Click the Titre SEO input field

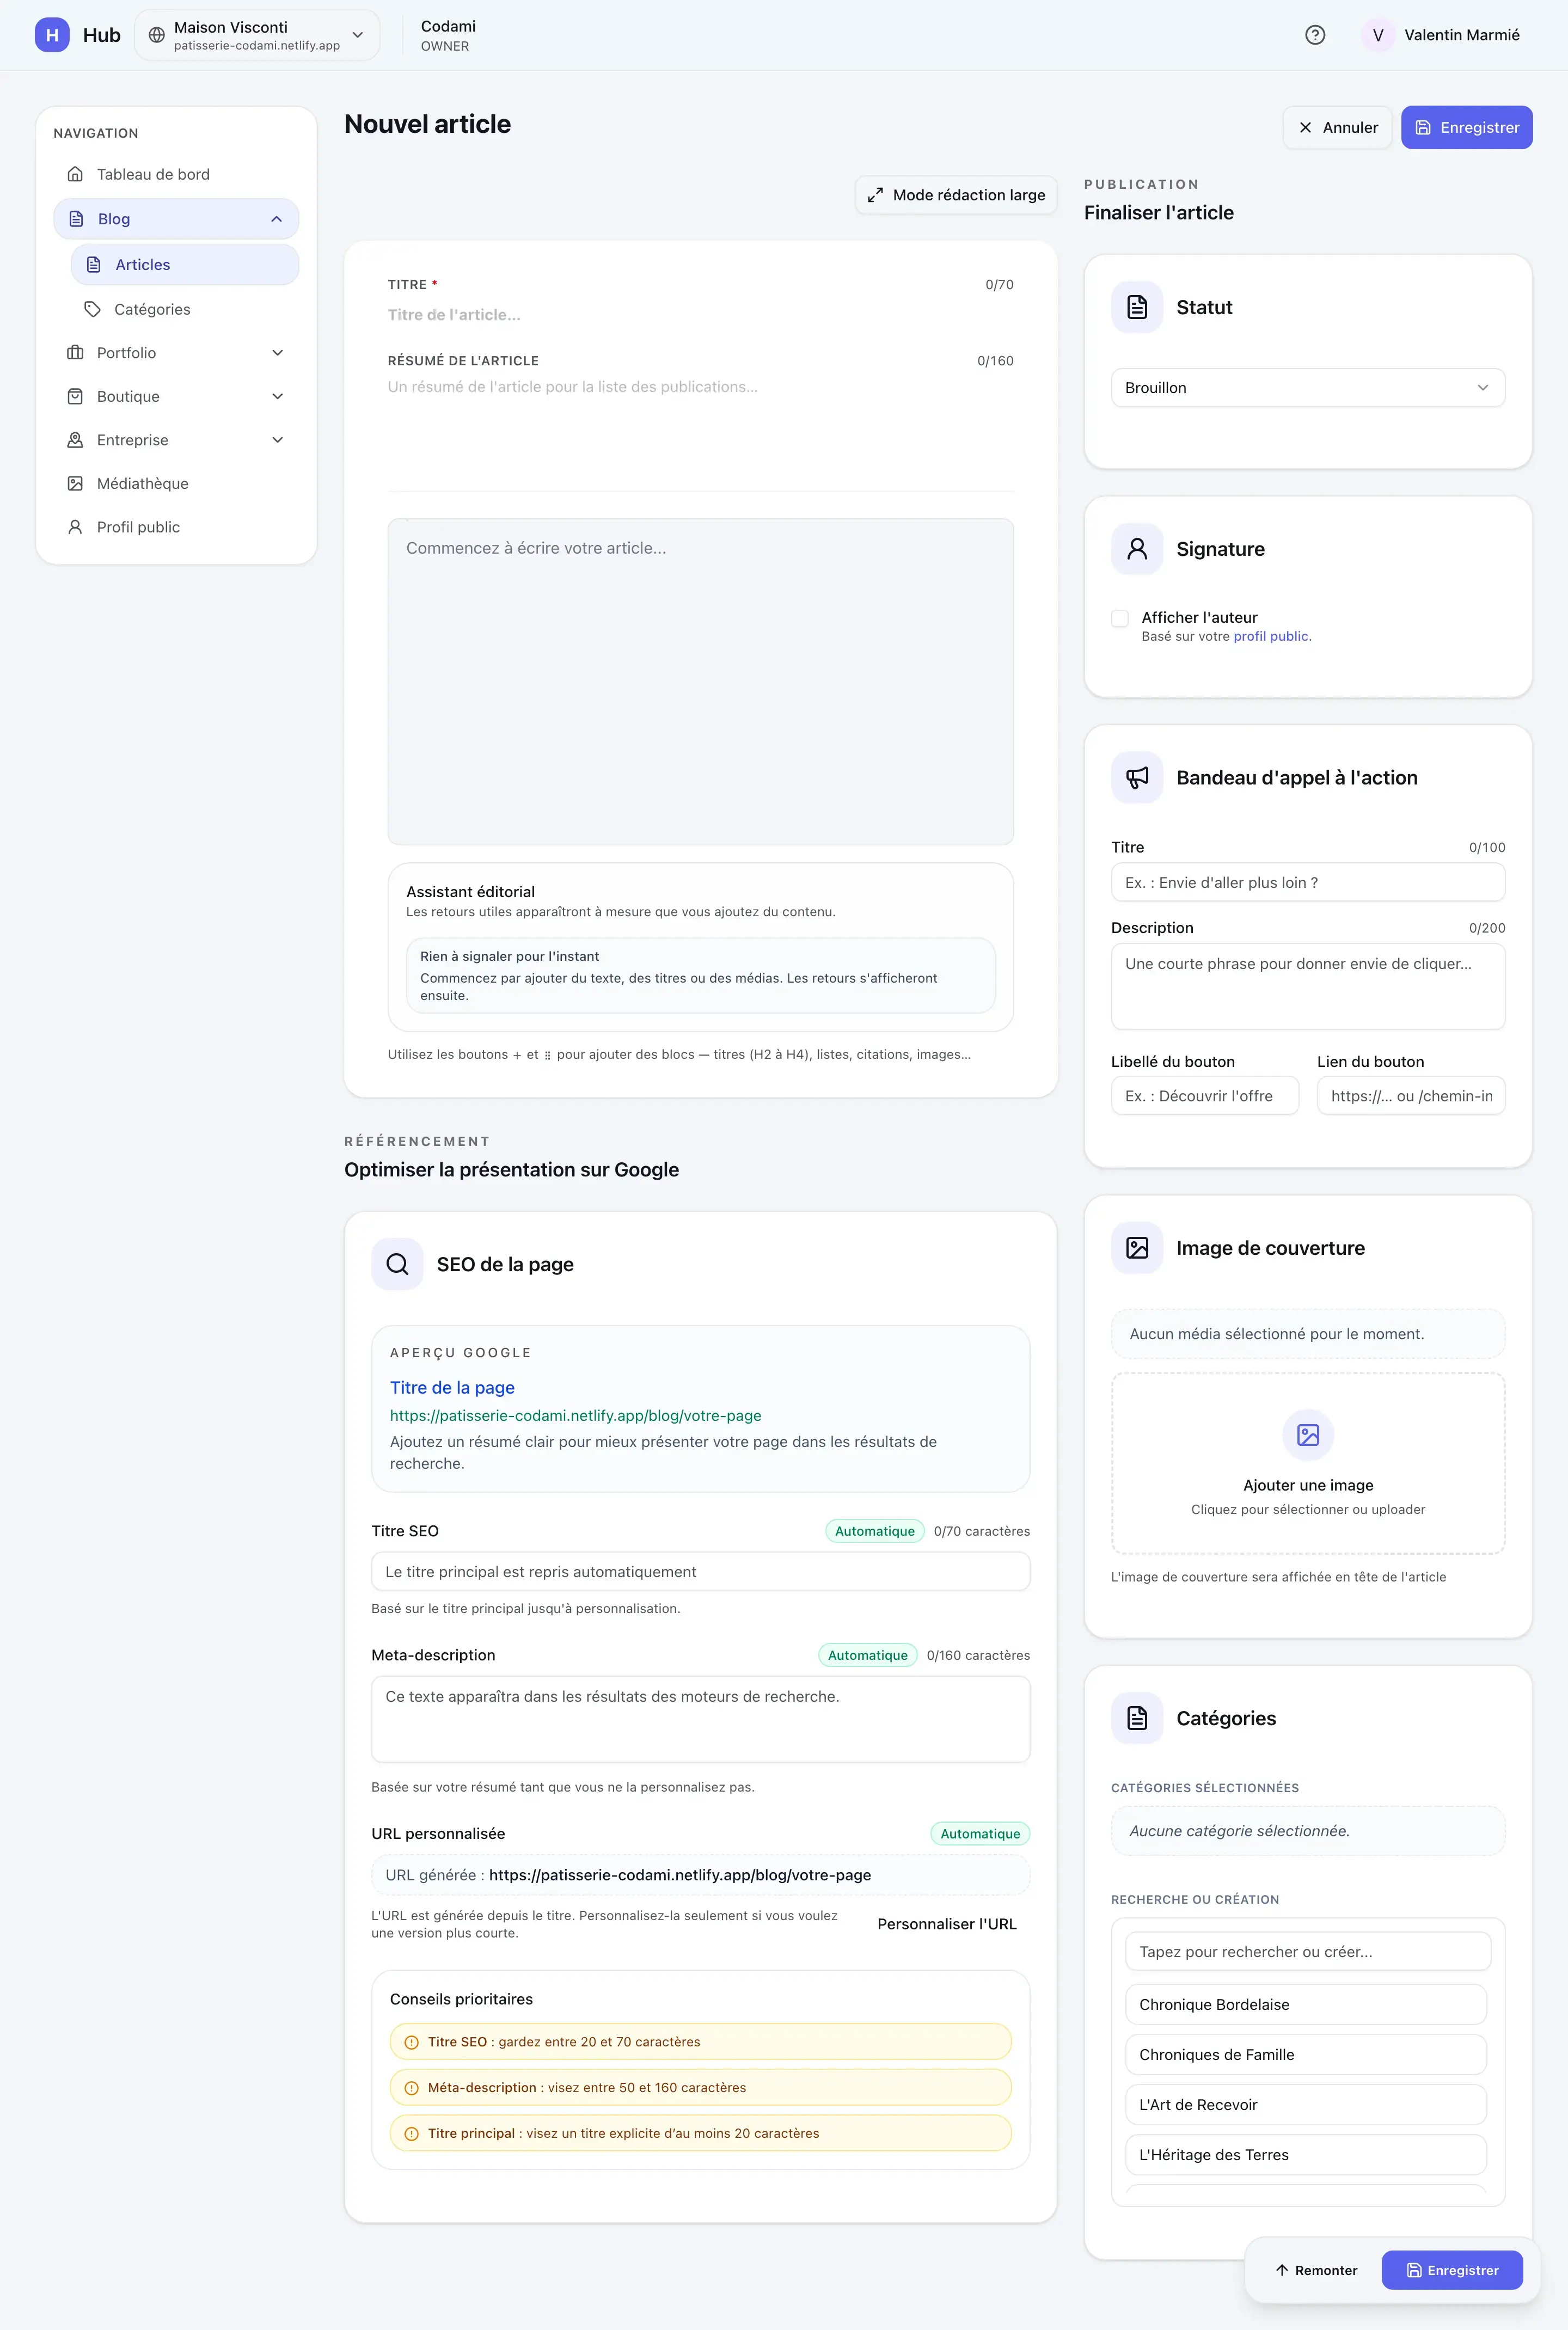(x=700, y=1572)
